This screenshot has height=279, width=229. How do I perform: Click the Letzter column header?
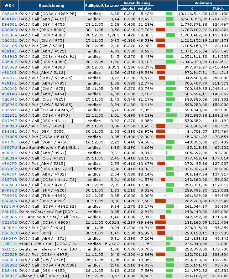112,5
